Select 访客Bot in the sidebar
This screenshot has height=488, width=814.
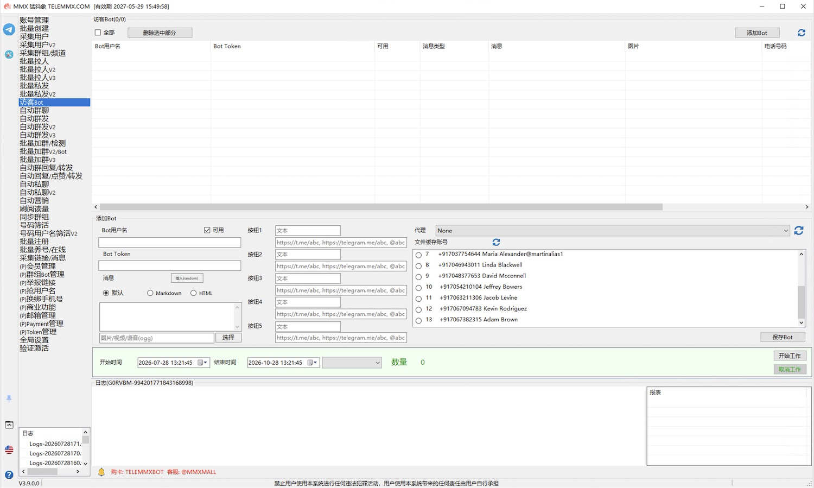54,102
